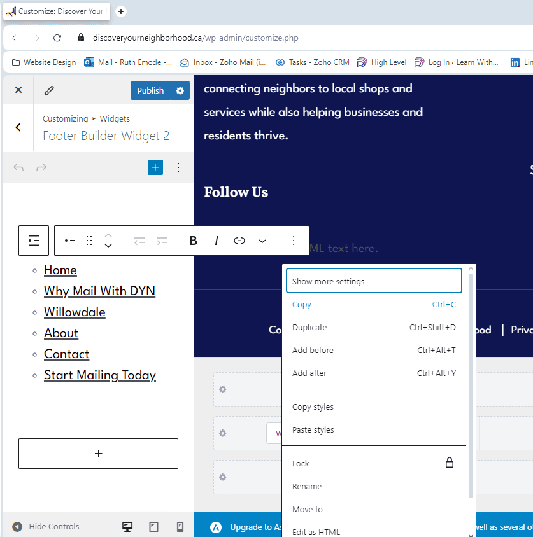Viewport: 533px width, 537px height.
Task: Click the paintbrush style icon
Action: [x=49, y=90]
